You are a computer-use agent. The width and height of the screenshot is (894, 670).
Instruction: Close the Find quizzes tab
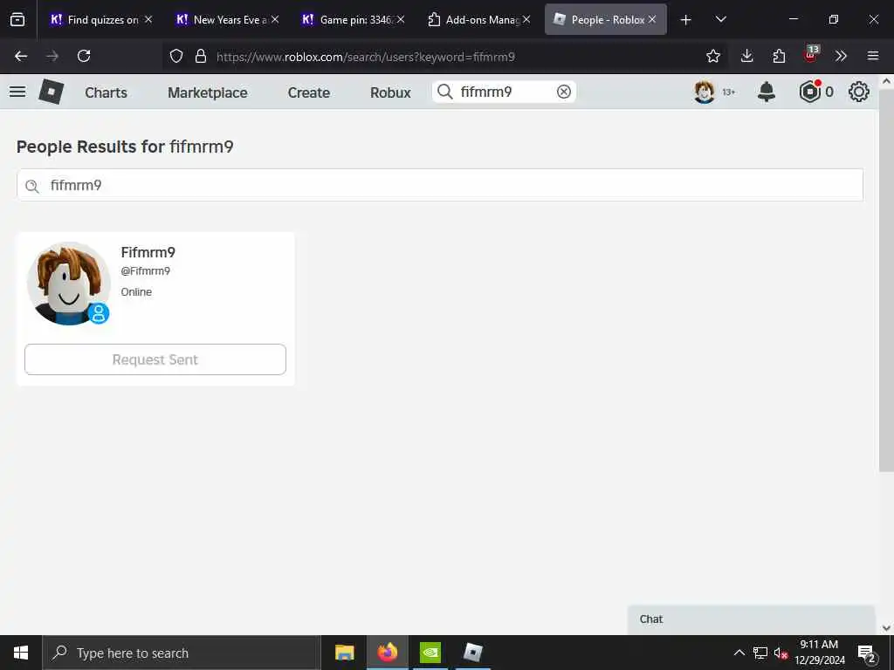click(x=148, y=19)
